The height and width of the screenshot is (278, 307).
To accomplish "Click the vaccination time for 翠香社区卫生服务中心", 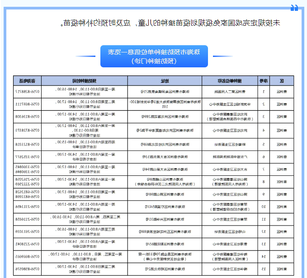I will [85, 219].
